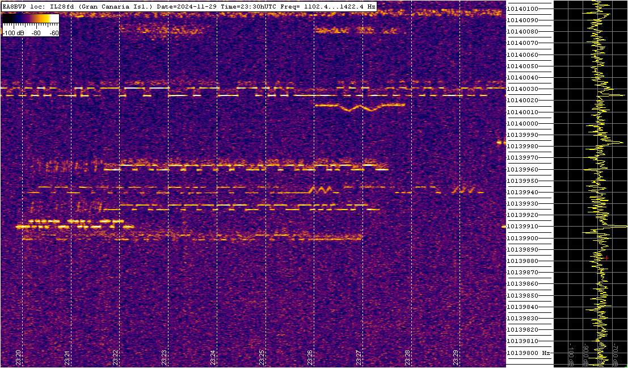Click the '-90.0 dB' spectrum graph axis label

coord(585,354)
